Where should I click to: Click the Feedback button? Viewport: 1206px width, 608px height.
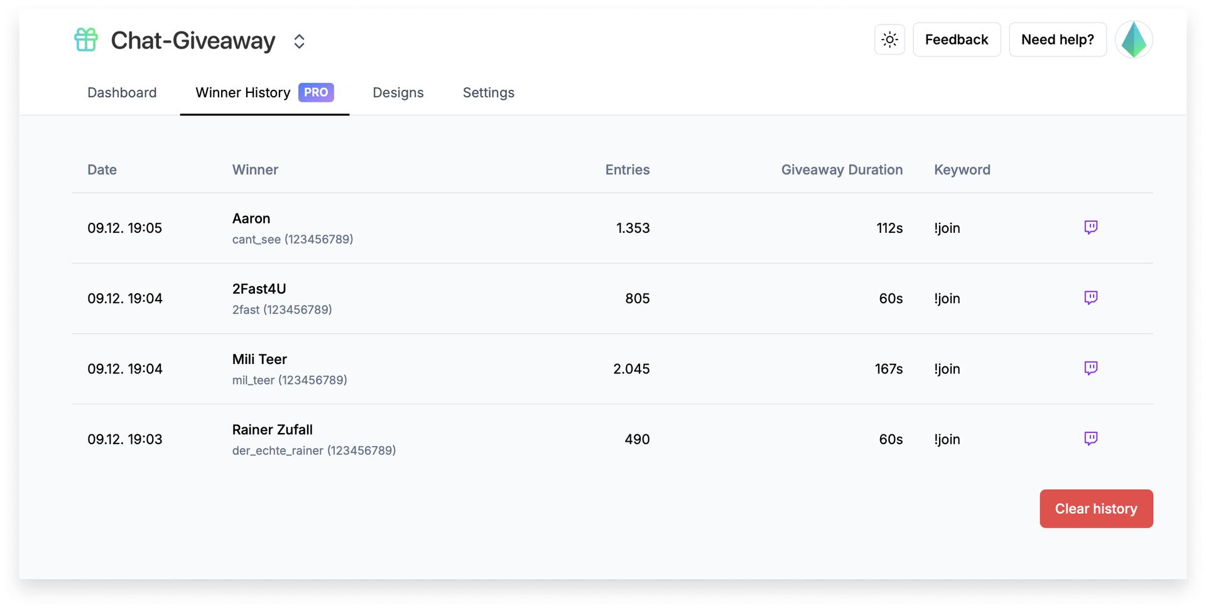957,39
